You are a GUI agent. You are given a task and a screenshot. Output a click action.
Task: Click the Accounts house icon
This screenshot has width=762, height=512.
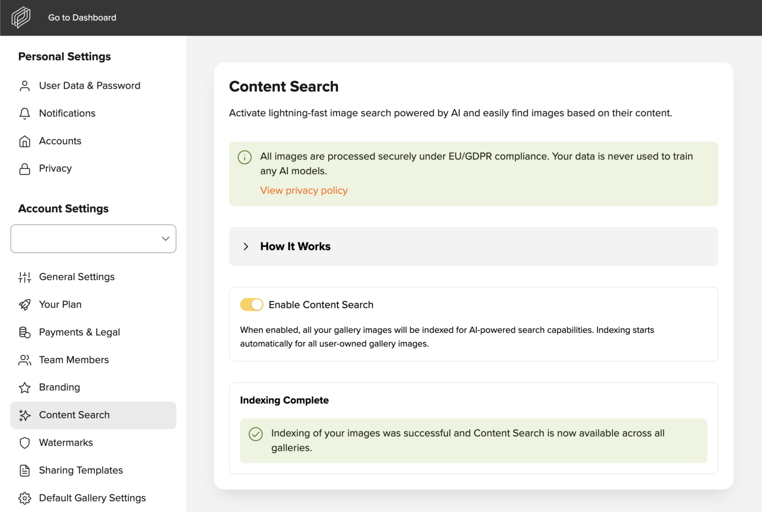pyautogui.click(x=25, y=141)
